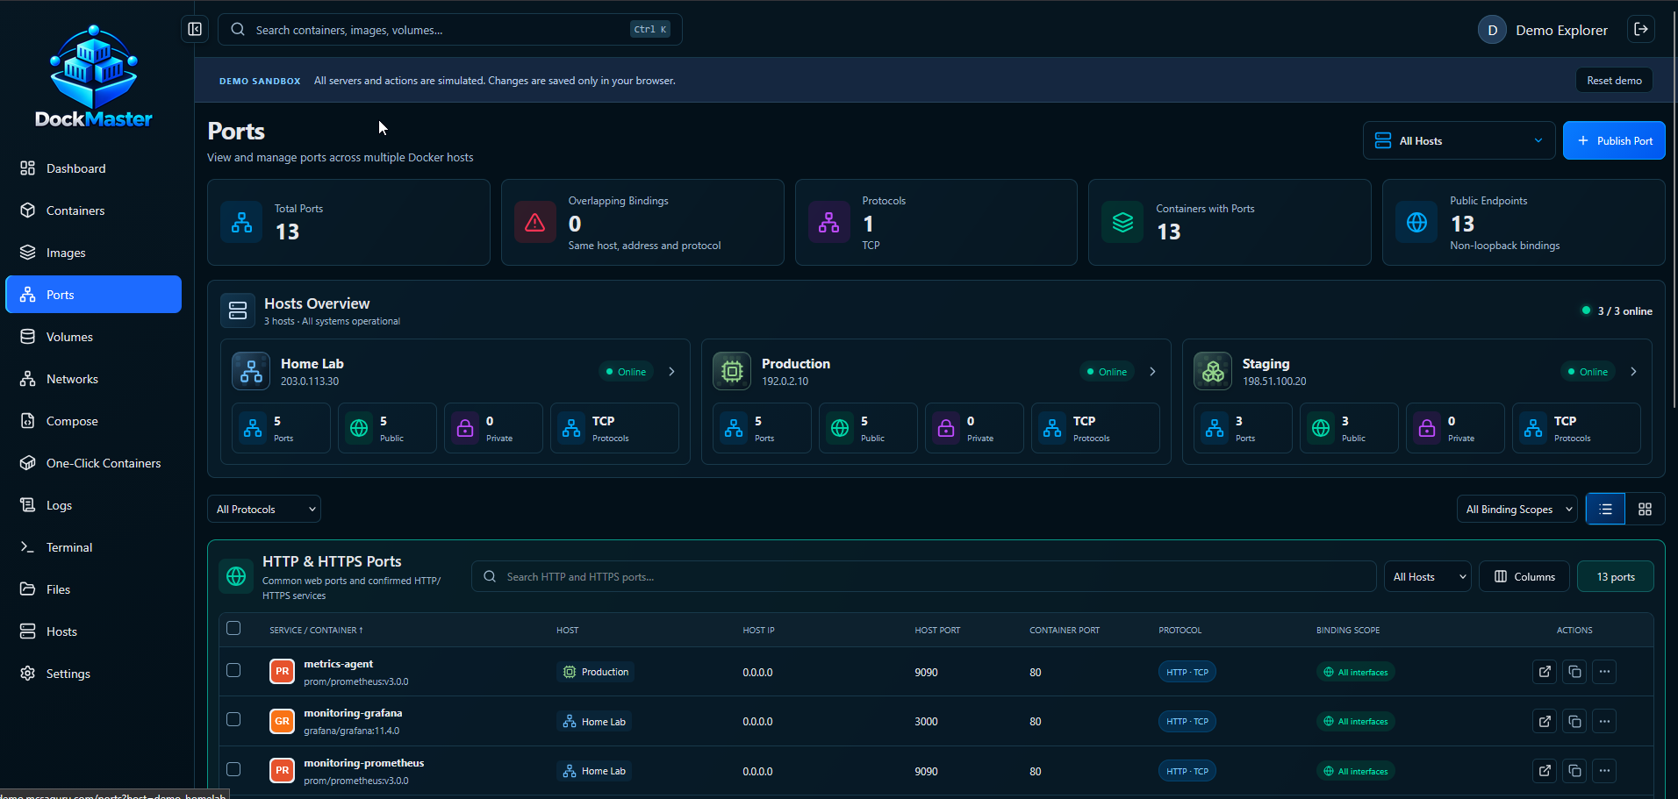Click the Search HTTP and HTTPS ports field

tap(924, 576)
